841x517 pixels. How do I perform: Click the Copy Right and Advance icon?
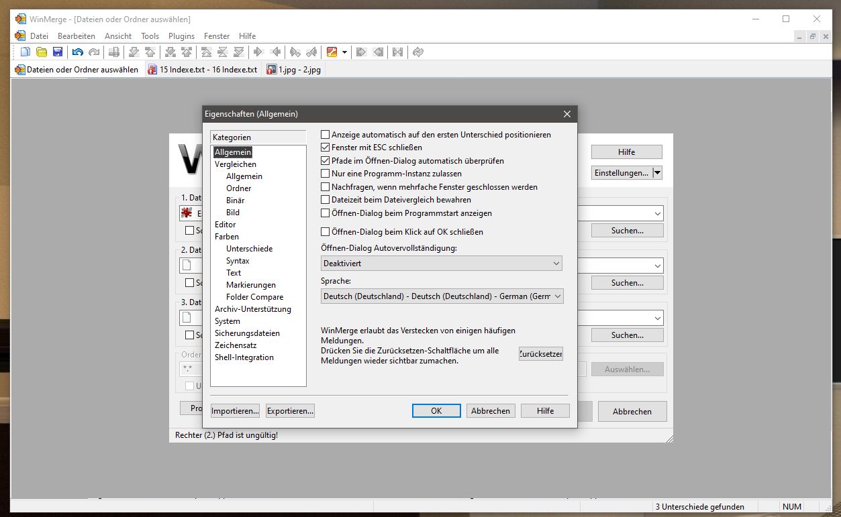pyautogui.click(x=295, y=52)
